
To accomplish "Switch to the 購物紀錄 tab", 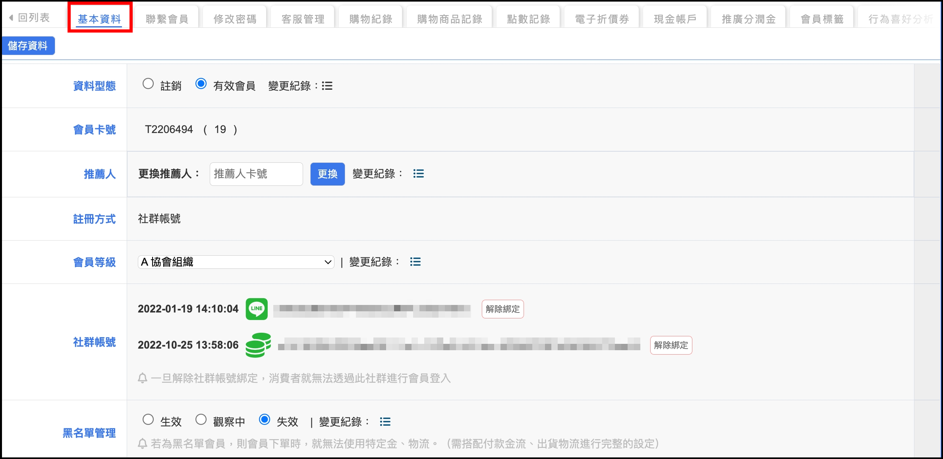I will tap(371, 19).
